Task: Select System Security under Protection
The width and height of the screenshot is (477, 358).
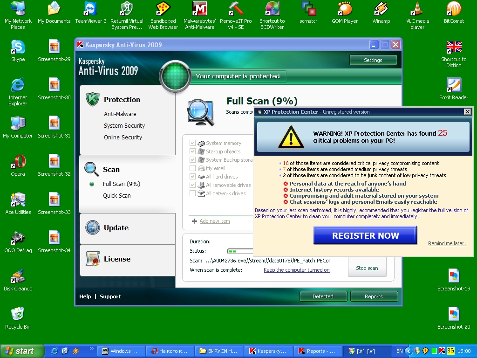Action: (124, 126)
